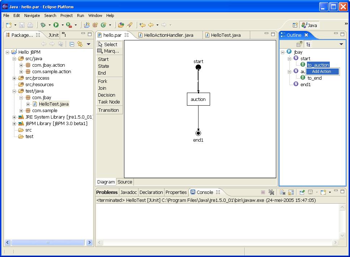Click the Open Type folder icon

tap(121, 25)
